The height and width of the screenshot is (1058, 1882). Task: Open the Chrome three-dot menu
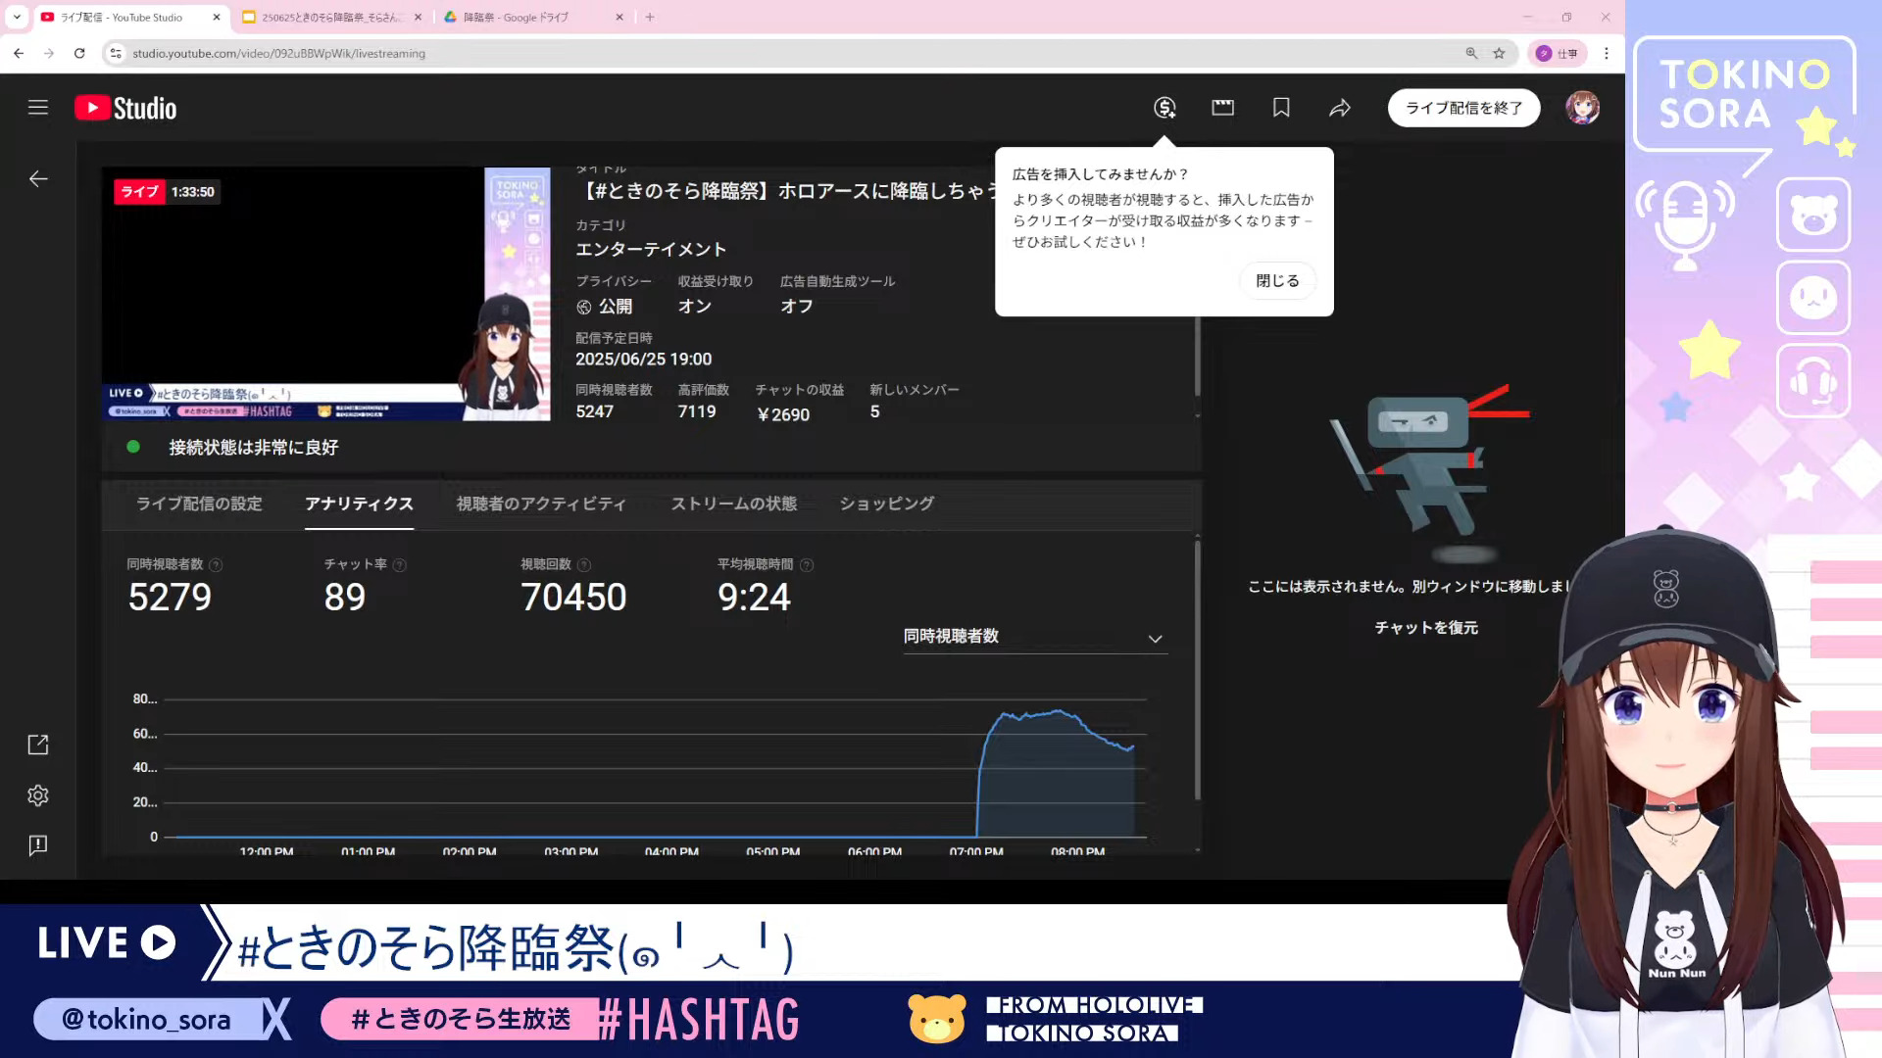(1606, 53)
